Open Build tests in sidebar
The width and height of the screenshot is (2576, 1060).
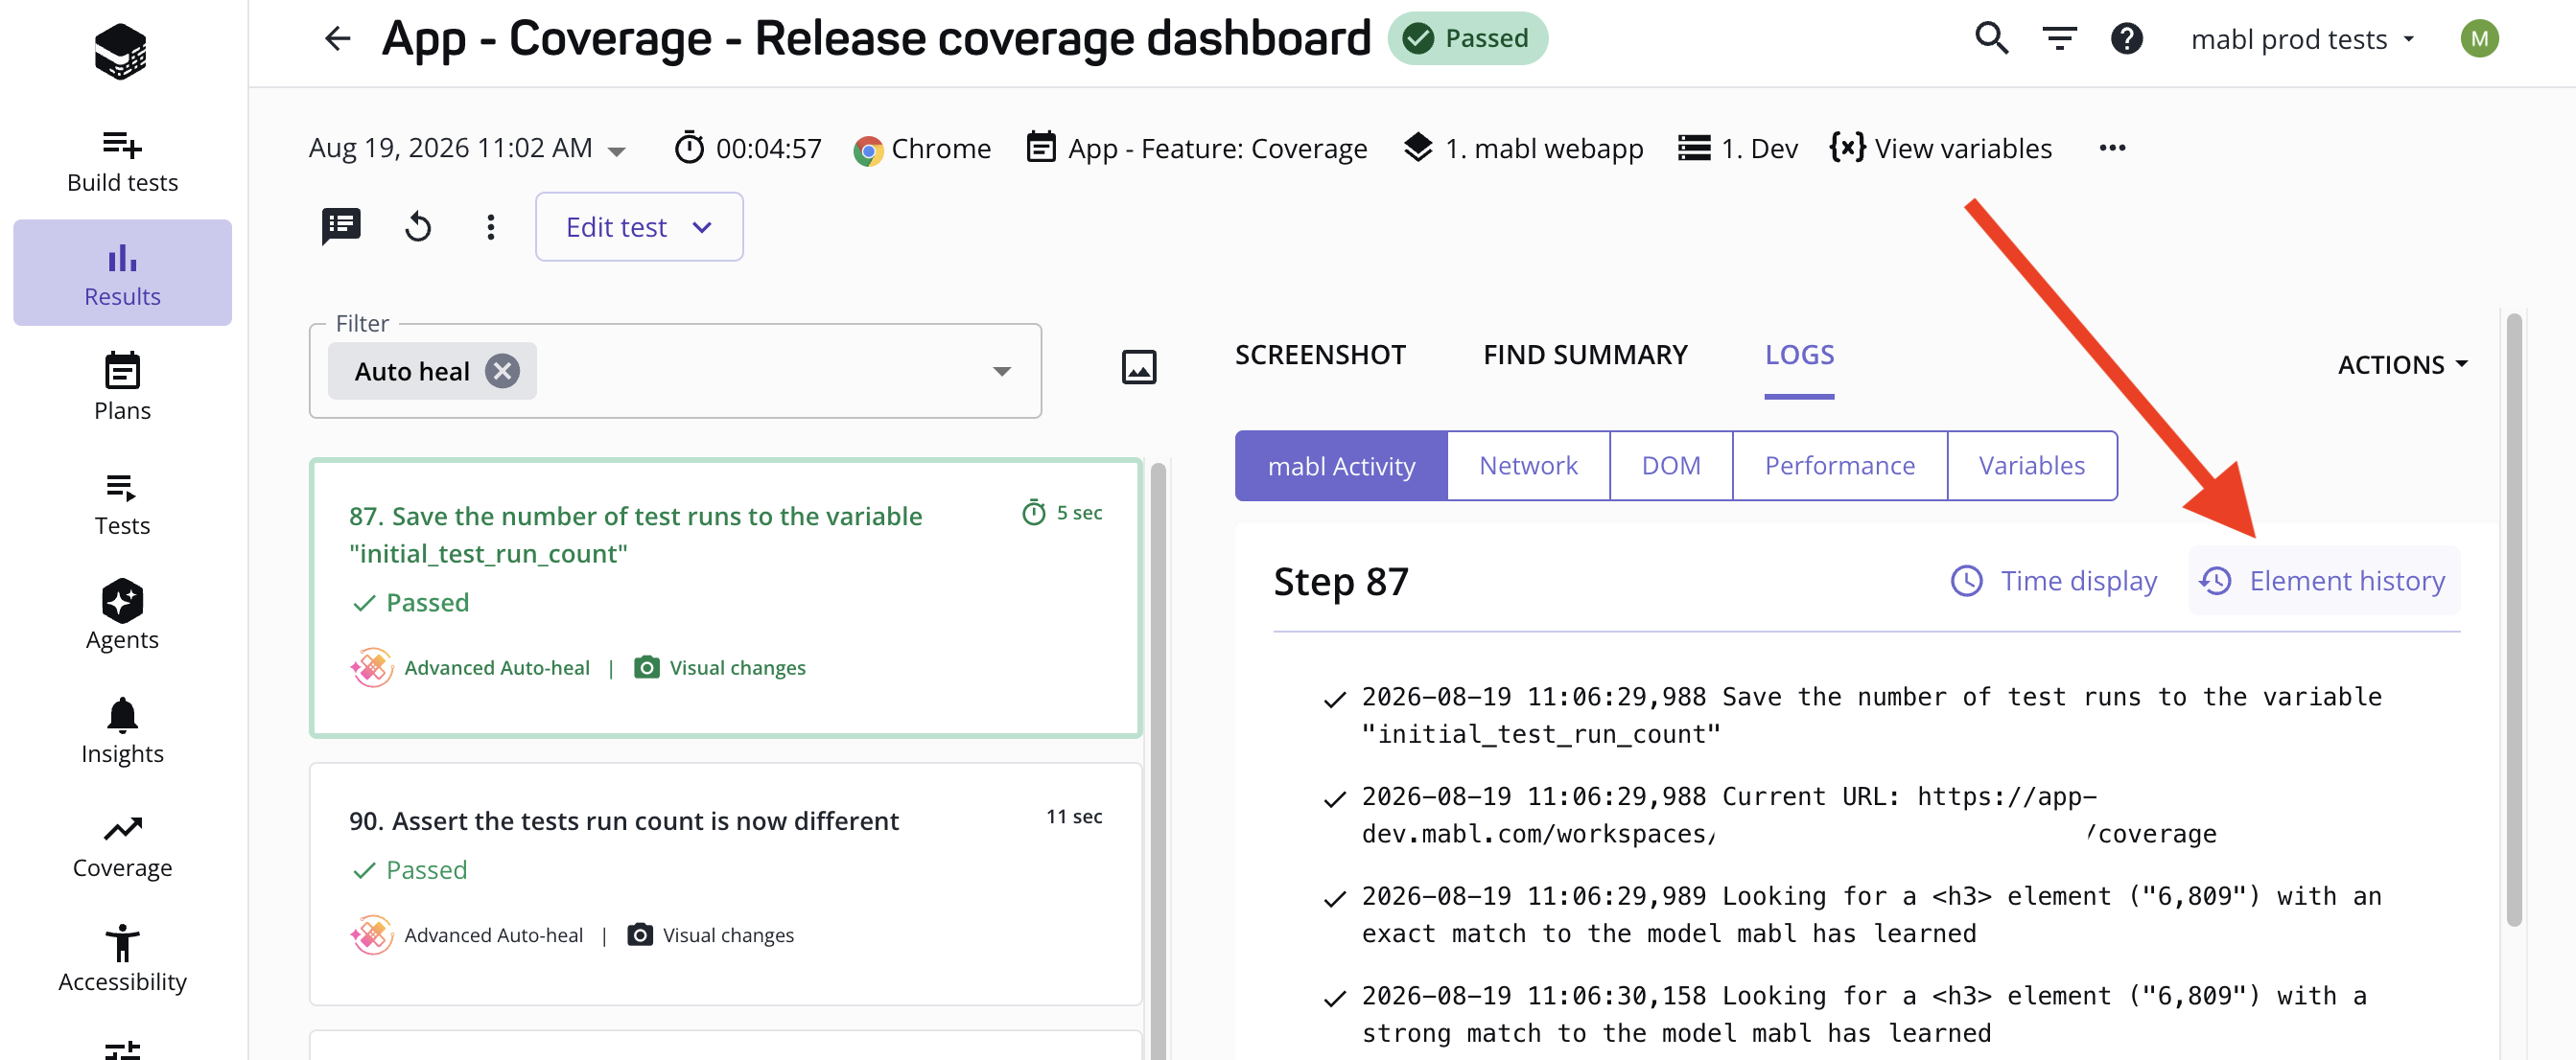coord(122,161)
